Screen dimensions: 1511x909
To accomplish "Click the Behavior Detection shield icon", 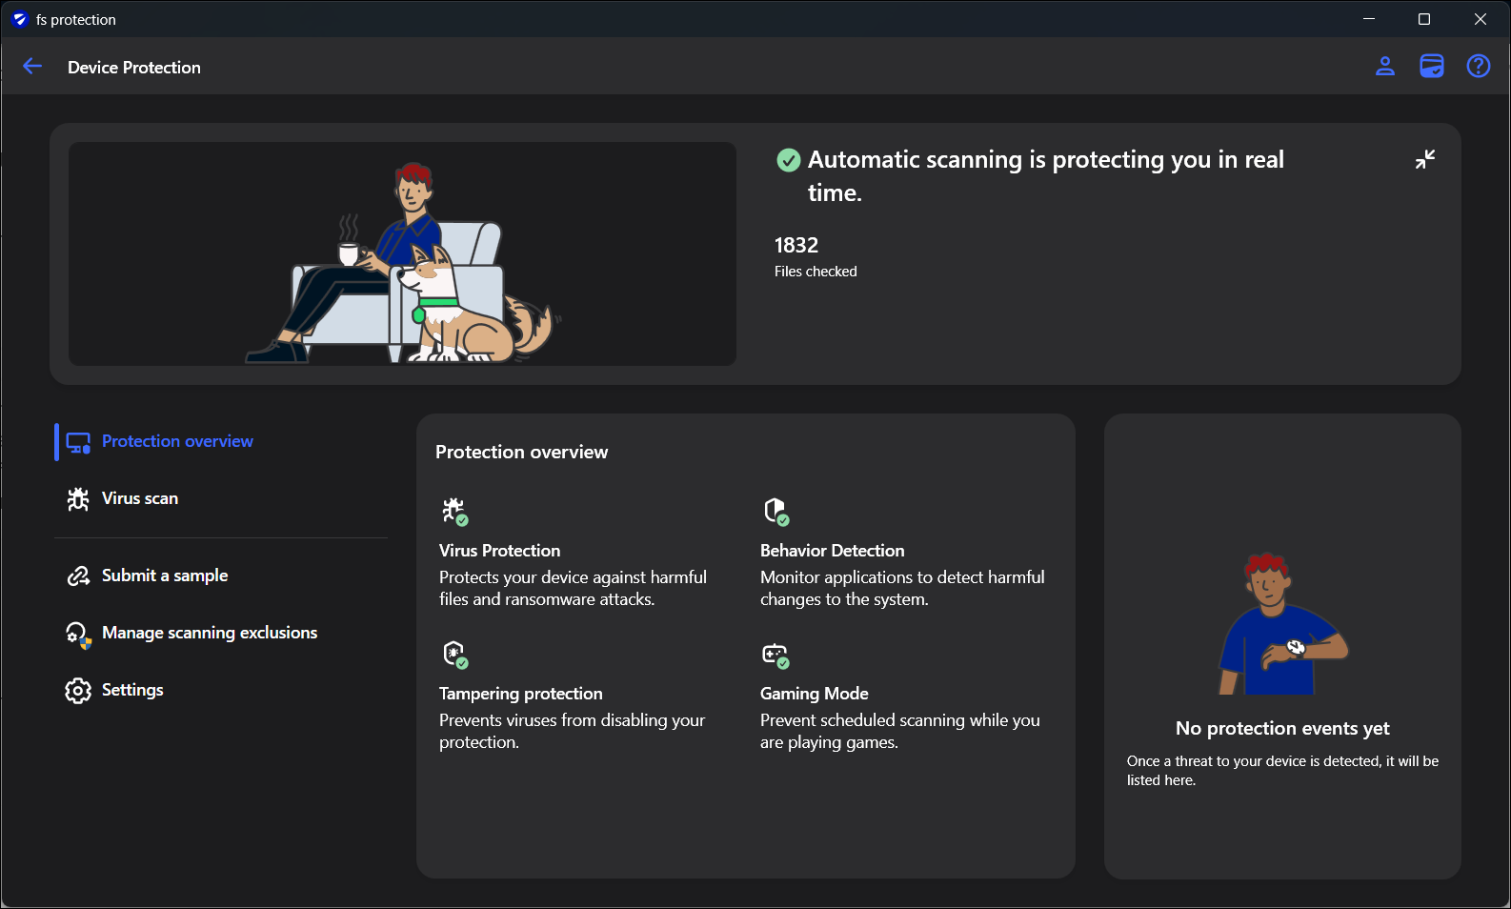I will (776, 511).
